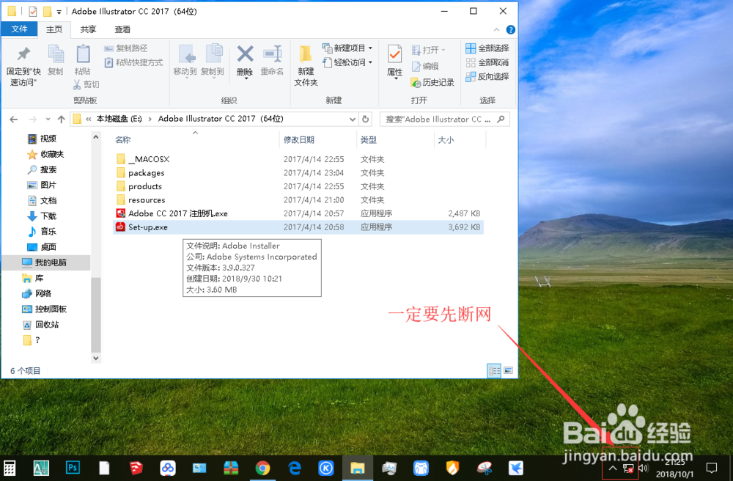Click the Copy icon in ribbon

tap(56, 54)
